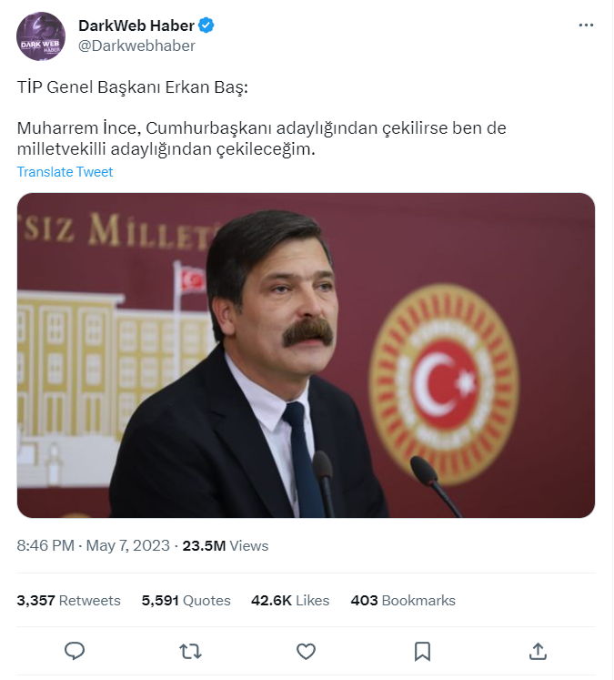
Task: Click the blue verified badge
Action: (x=206, y=25)
